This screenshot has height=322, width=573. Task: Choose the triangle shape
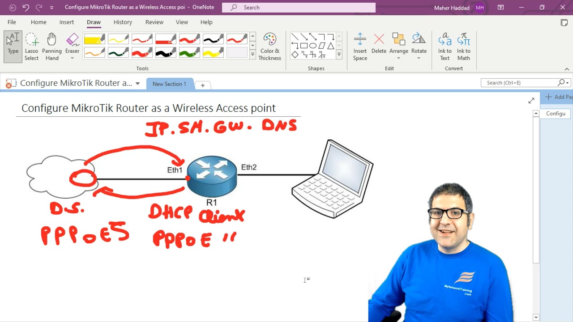(330, 46)
